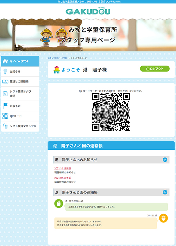
Task: Click the mouse icon beside シフト登録マニュアル
Action: (x=6, y=126)
